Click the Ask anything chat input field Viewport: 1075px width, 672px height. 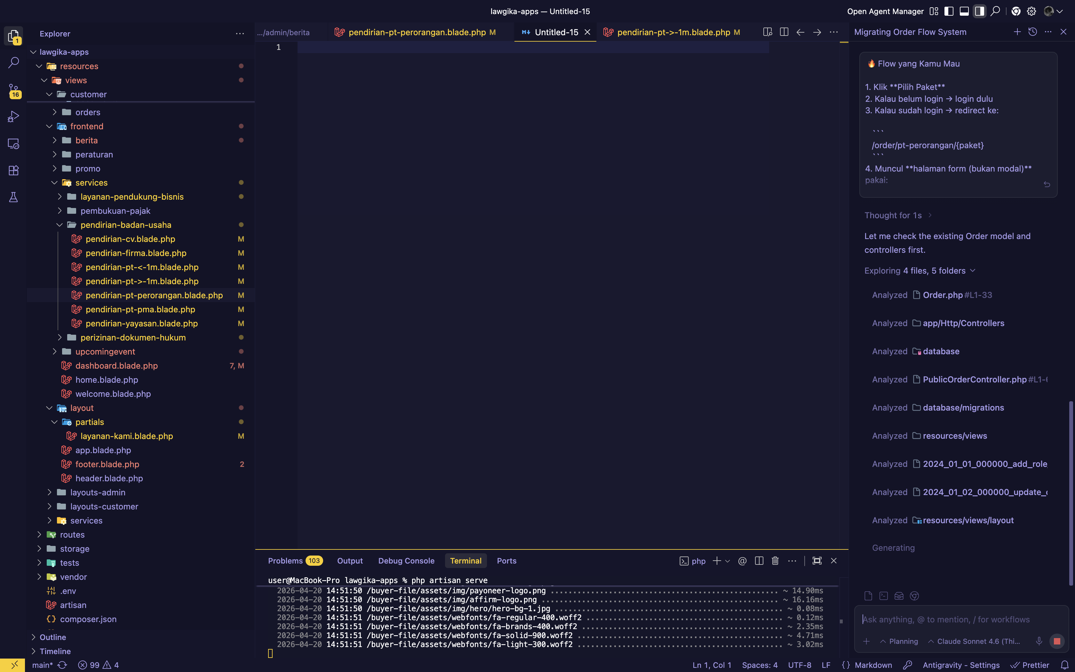(x=946, y=619)
